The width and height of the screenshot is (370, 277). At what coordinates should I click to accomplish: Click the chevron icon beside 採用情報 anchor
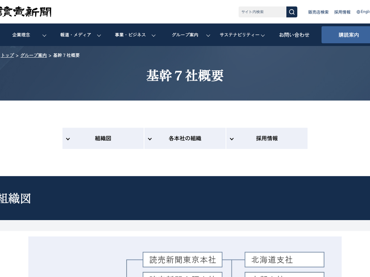[x=232, y=139]
